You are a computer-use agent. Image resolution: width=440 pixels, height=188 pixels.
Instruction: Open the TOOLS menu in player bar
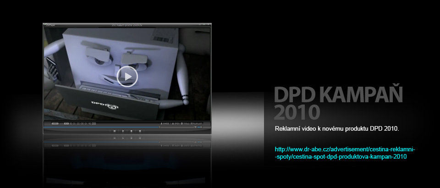click(185, 123)
